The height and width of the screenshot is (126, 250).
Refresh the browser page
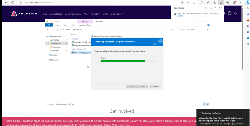click(12, 2)
